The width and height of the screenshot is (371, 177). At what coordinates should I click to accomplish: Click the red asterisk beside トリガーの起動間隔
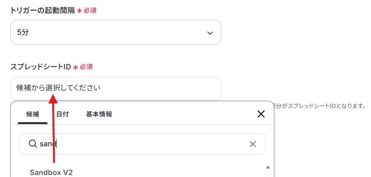tap(79, 11)
